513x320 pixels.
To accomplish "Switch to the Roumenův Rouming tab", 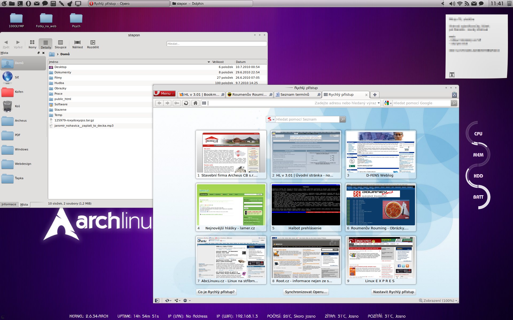I will (x=250, y=95).
